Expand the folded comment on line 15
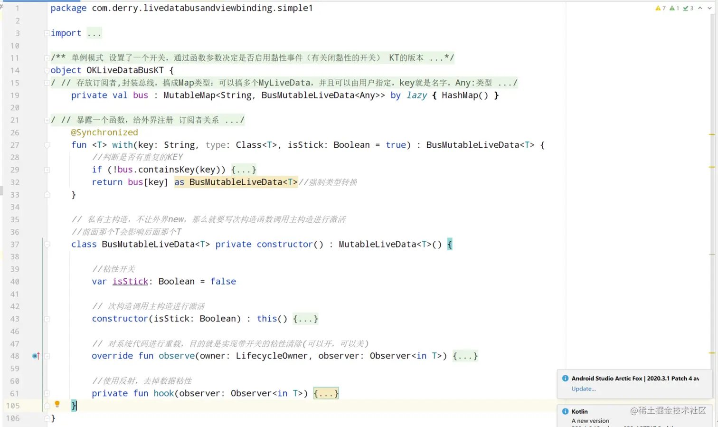Image resolution: width=718 pixels, height=427 pixels. click(47, 83)
